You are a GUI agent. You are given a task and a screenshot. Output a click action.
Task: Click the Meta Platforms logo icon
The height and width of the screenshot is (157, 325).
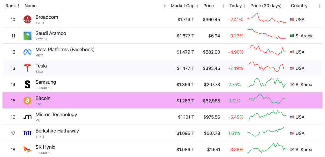(27, 52)
